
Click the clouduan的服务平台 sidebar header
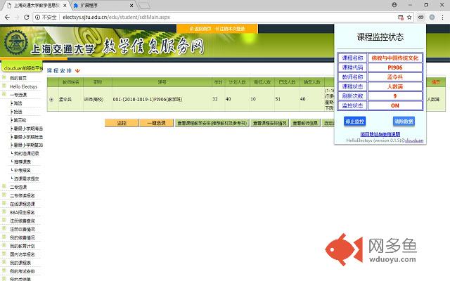[x=22, y=67]
